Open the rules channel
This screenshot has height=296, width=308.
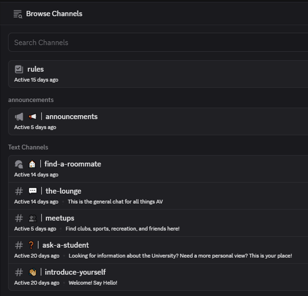coord(158,74)
